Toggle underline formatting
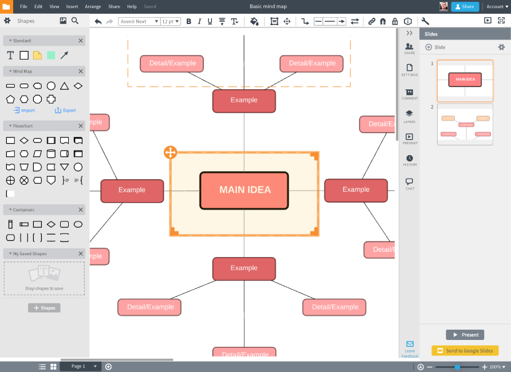 click(209, 21)
